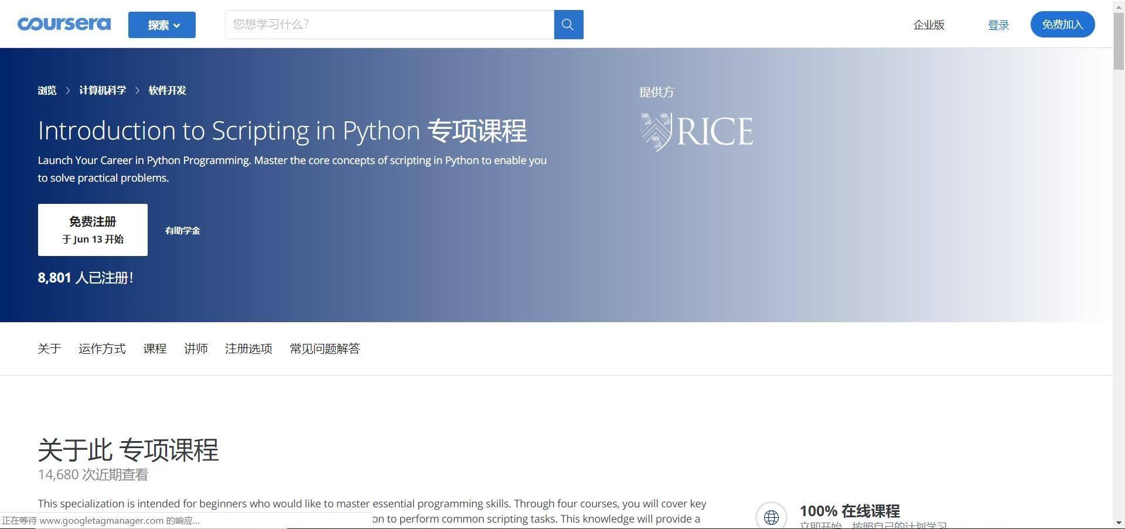Switch to the 课程 tab
The image size is (1125, 529).
tap(155, 349)
